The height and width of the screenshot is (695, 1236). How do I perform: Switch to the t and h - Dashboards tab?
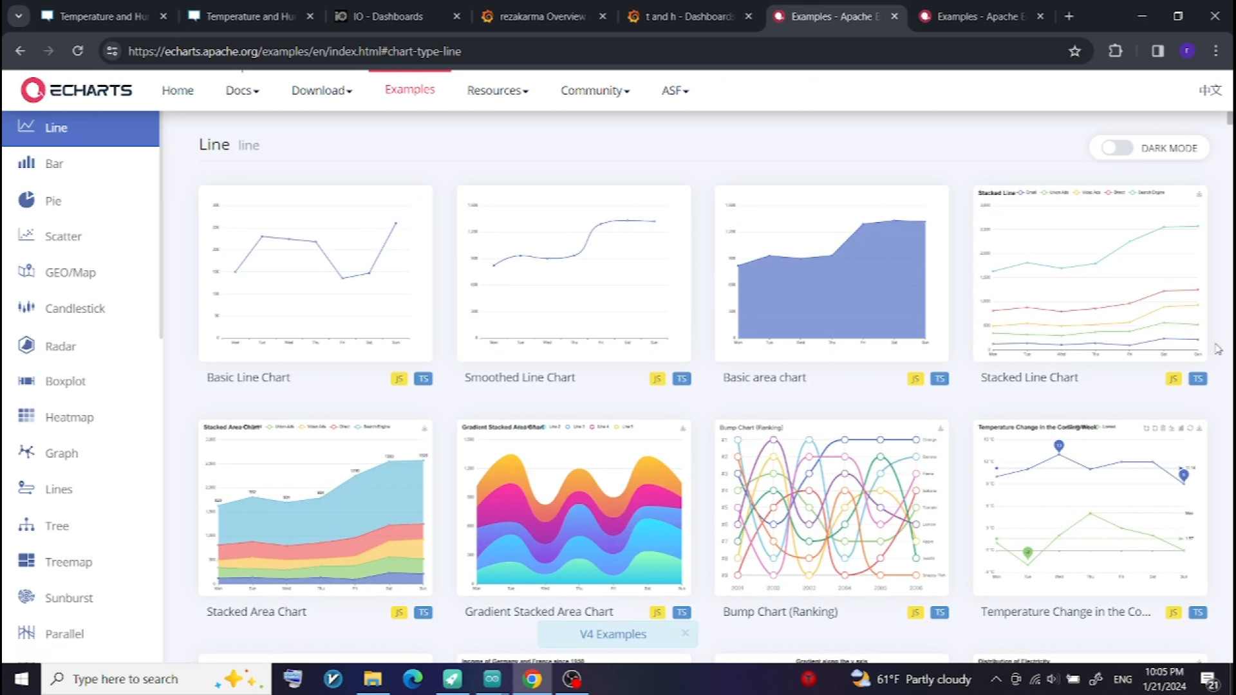(689, 16)
